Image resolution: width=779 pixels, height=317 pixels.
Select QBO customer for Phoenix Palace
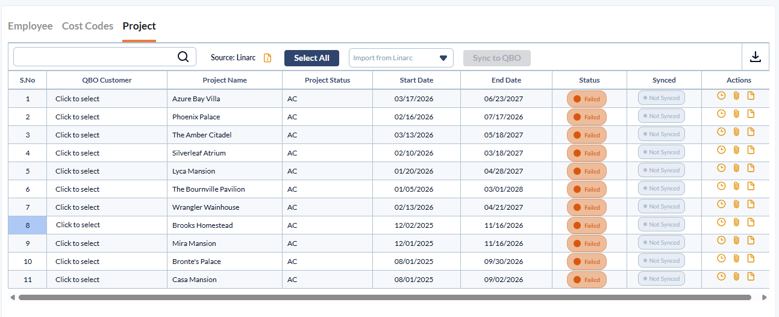[x=78, y=117]
